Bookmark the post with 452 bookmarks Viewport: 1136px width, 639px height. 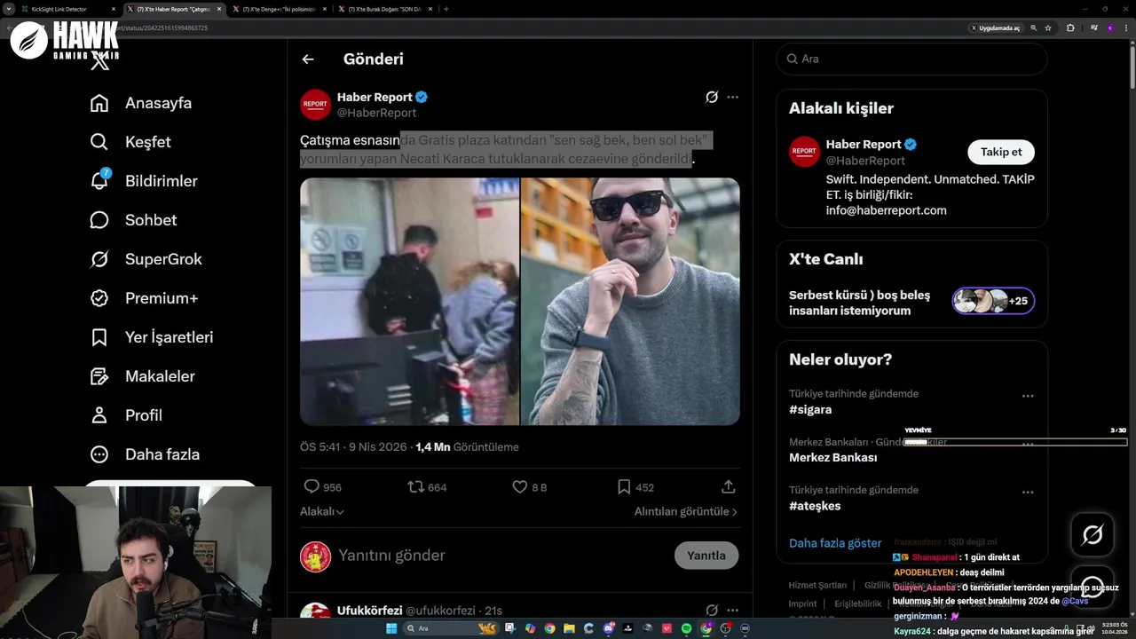click(x=624, y=486)
